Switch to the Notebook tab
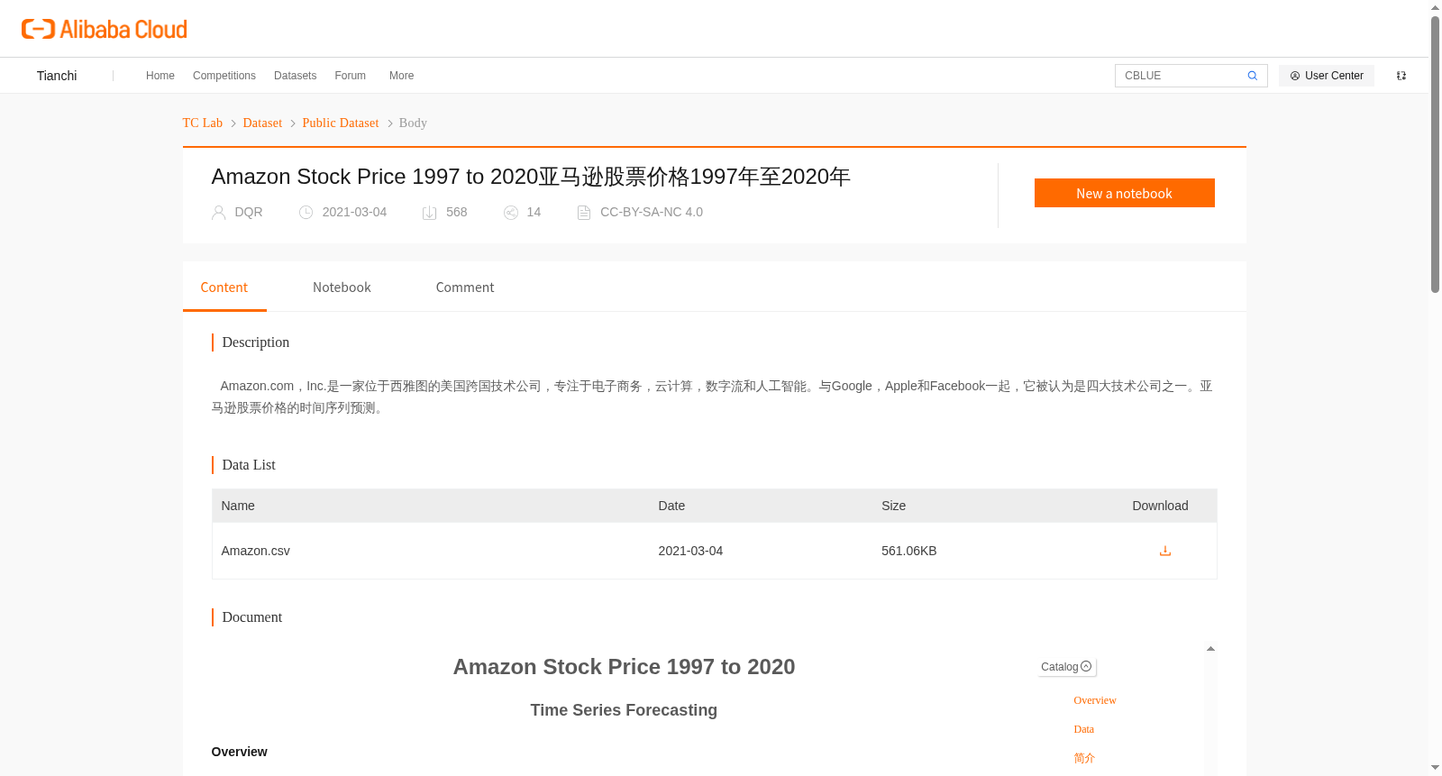Screen dimensions: 1442x776 click(x=342, y=288)
